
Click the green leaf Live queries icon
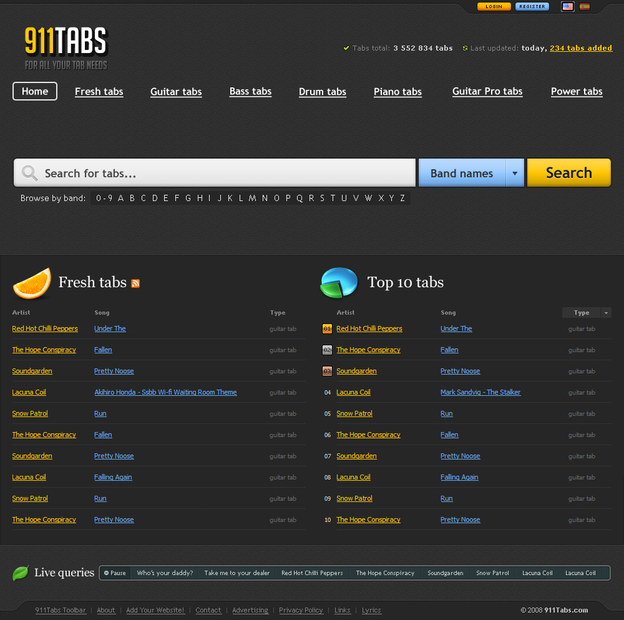(21, 573)
